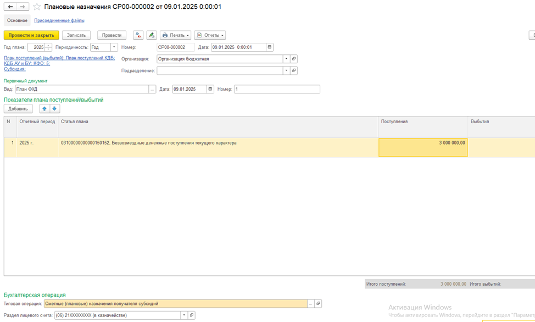Select the Поступления cell 3 000 000,00
This screenshot has width=535, height=322.
click(x=423, y=147)
